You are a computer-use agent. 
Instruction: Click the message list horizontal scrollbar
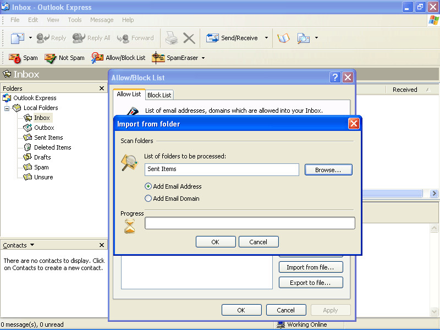[x=392, y=194]
